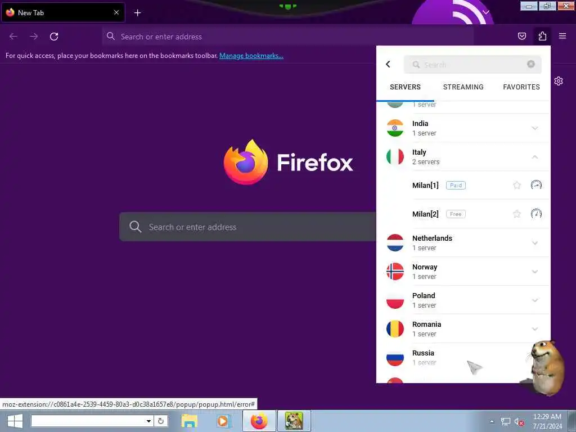The height and width of the screenshot is (432, 576).
Task: Expand the Poland server list
Action: [535, 300]
